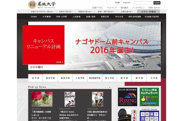Image resolution: width=183 pixels, height=121 pixels.
Task: Open the 在学生・教職員 button
Action: click(148, 11)
